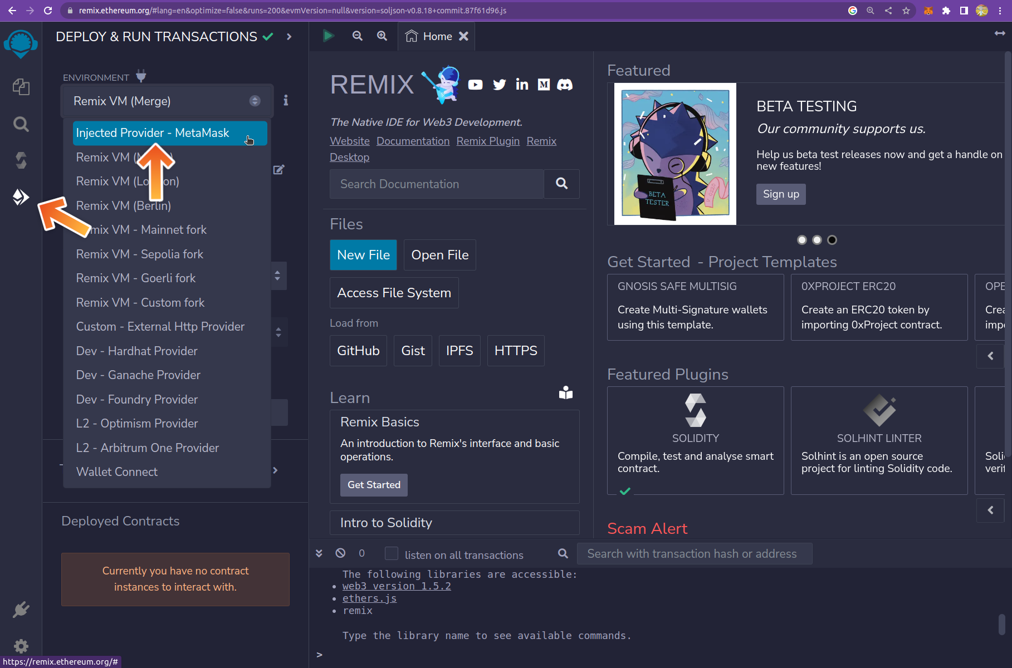Select the third featured carousel dot
Viewport: 1012px width, 668px height.
pyautogui.click(x=832, y=240)
